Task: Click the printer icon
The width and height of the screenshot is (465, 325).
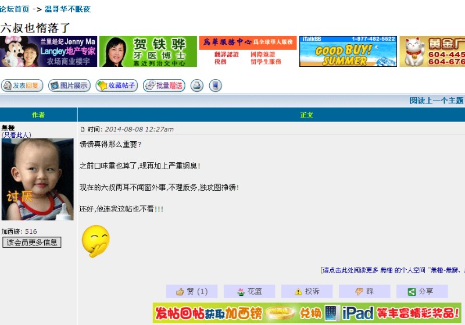Action: pyautogui.click(x=197, y=85)
